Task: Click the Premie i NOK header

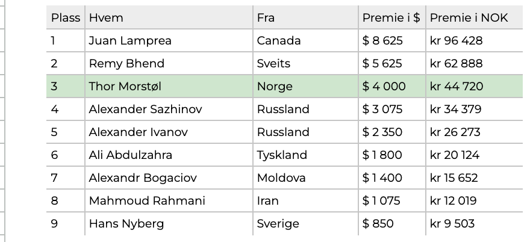Action: [x=475, y=17]
